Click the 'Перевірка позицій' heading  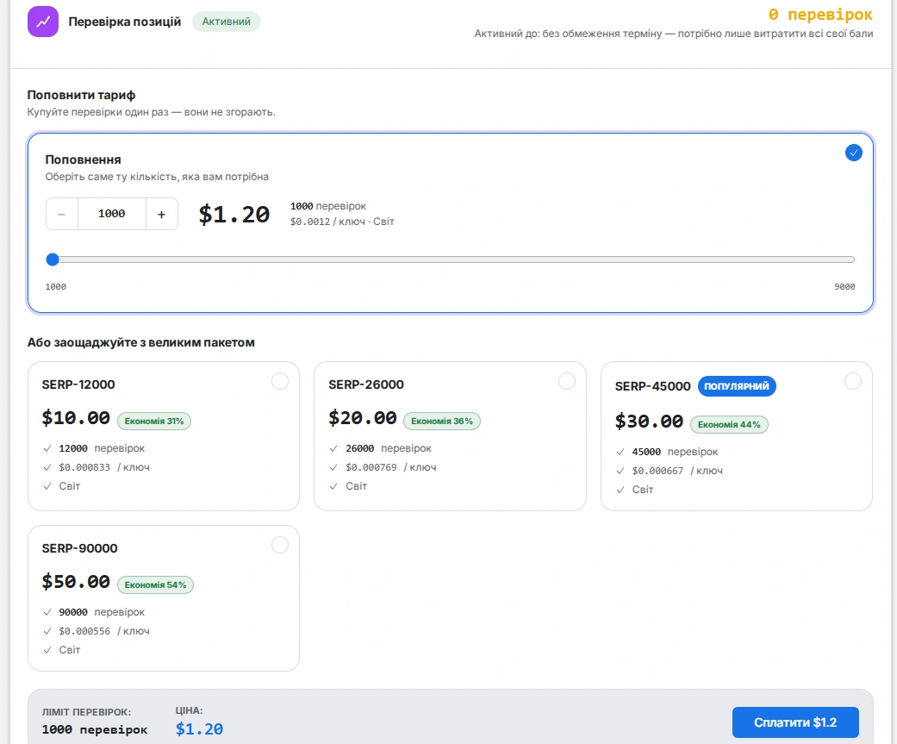[x=125, y=22]
